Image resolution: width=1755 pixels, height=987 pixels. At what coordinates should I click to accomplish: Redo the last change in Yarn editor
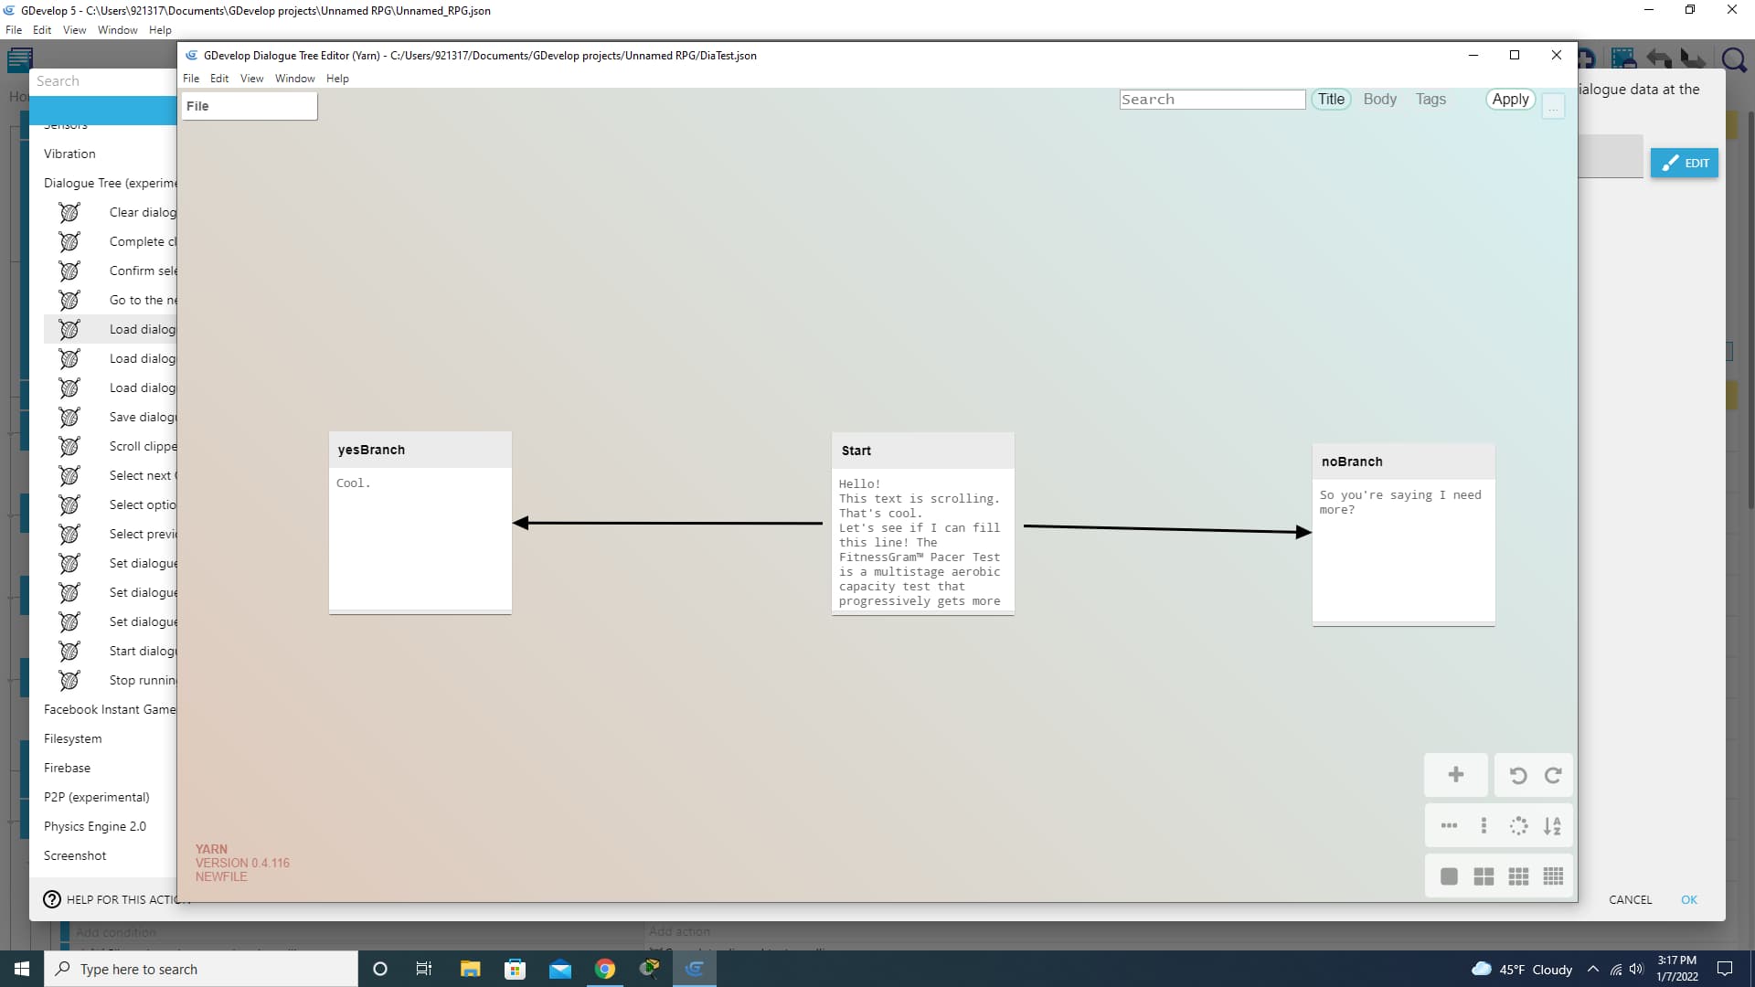1553,775
